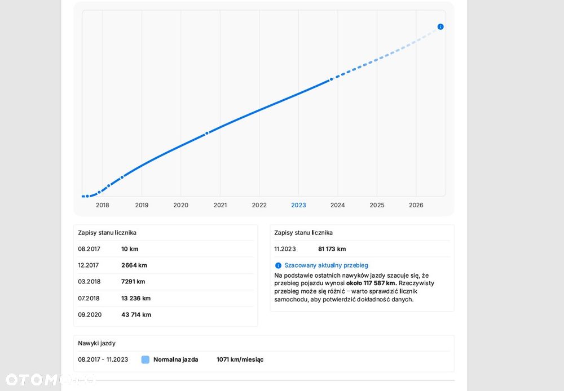Image resolution: width=564 pixels, height=391 pixels.
Task: Click the 09.2020 date in the readings list
Action: (x=90, y=315)
